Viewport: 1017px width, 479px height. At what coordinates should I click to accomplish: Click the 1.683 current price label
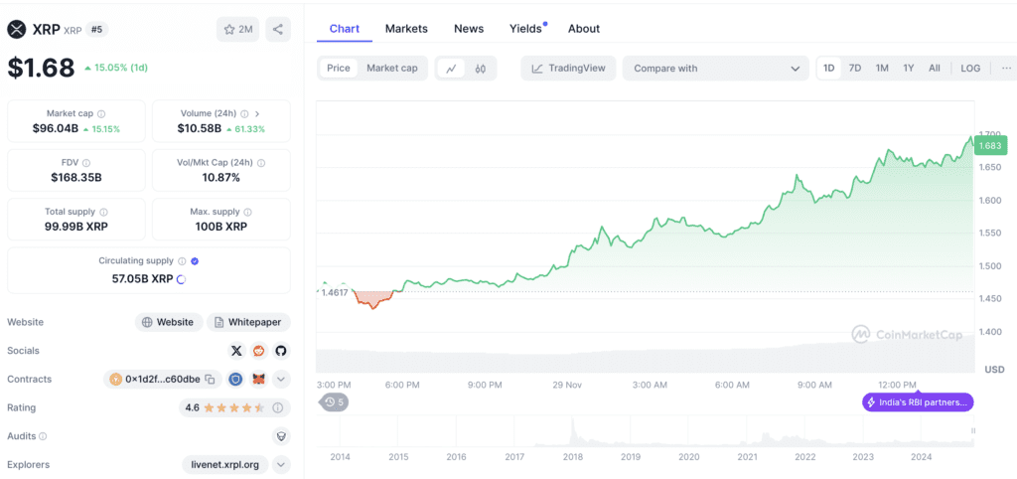tap(990, 146)
